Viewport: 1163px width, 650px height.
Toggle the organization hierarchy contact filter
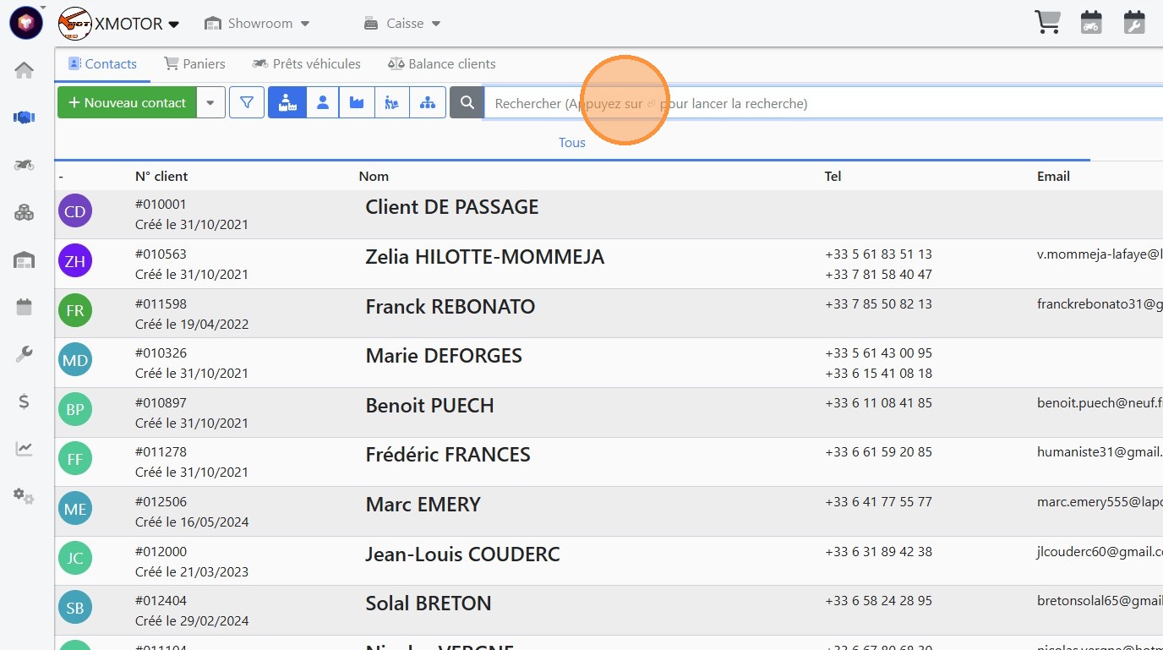(x=428, y=103)
